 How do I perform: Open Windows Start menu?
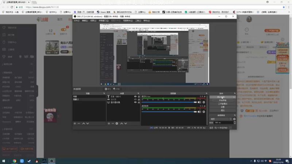4,161
